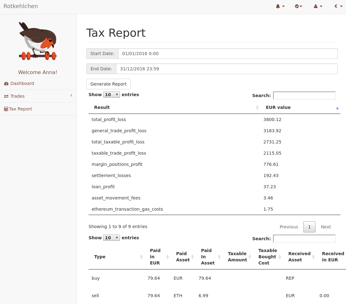The width and height of the screenshot is (346, 304).
Task: Focus the events table Search box
Action: click(304, 239)
